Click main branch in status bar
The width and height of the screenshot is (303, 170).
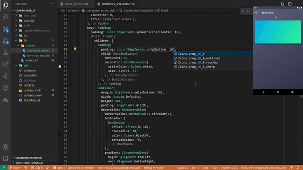coord(15,168)
